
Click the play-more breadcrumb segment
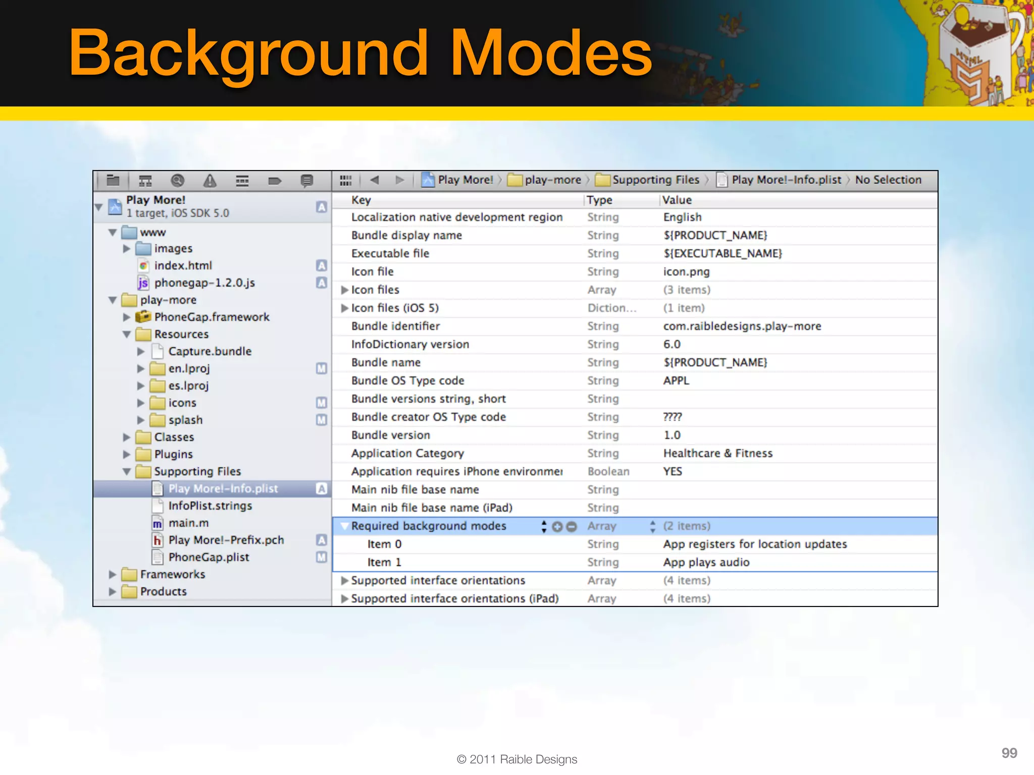544,180
